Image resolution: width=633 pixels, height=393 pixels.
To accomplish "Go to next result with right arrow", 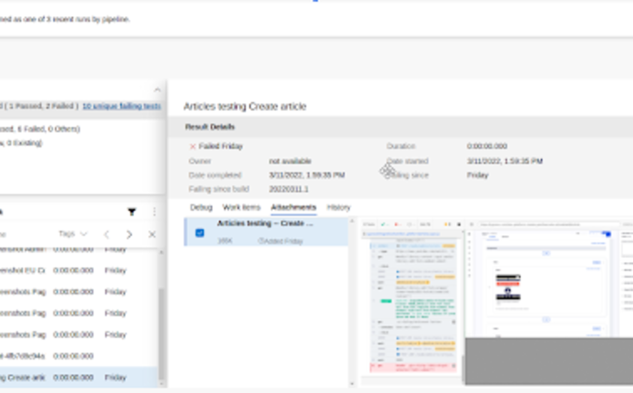I will (x=129, y=234).
